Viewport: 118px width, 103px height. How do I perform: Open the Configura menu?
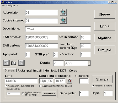pos(10,6)
